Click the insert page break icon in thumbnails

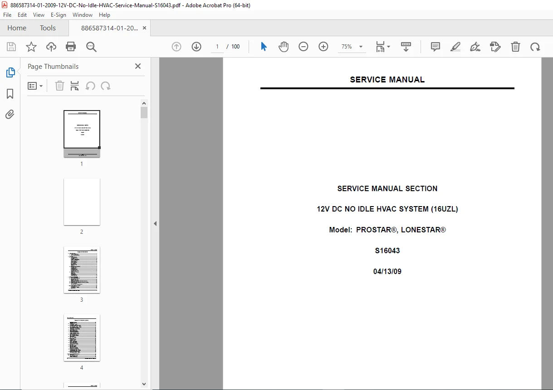coord(75,86)
